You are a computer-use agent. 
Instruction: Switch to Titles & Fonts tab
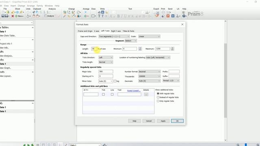pyautogui.click(x=128, y=31)
